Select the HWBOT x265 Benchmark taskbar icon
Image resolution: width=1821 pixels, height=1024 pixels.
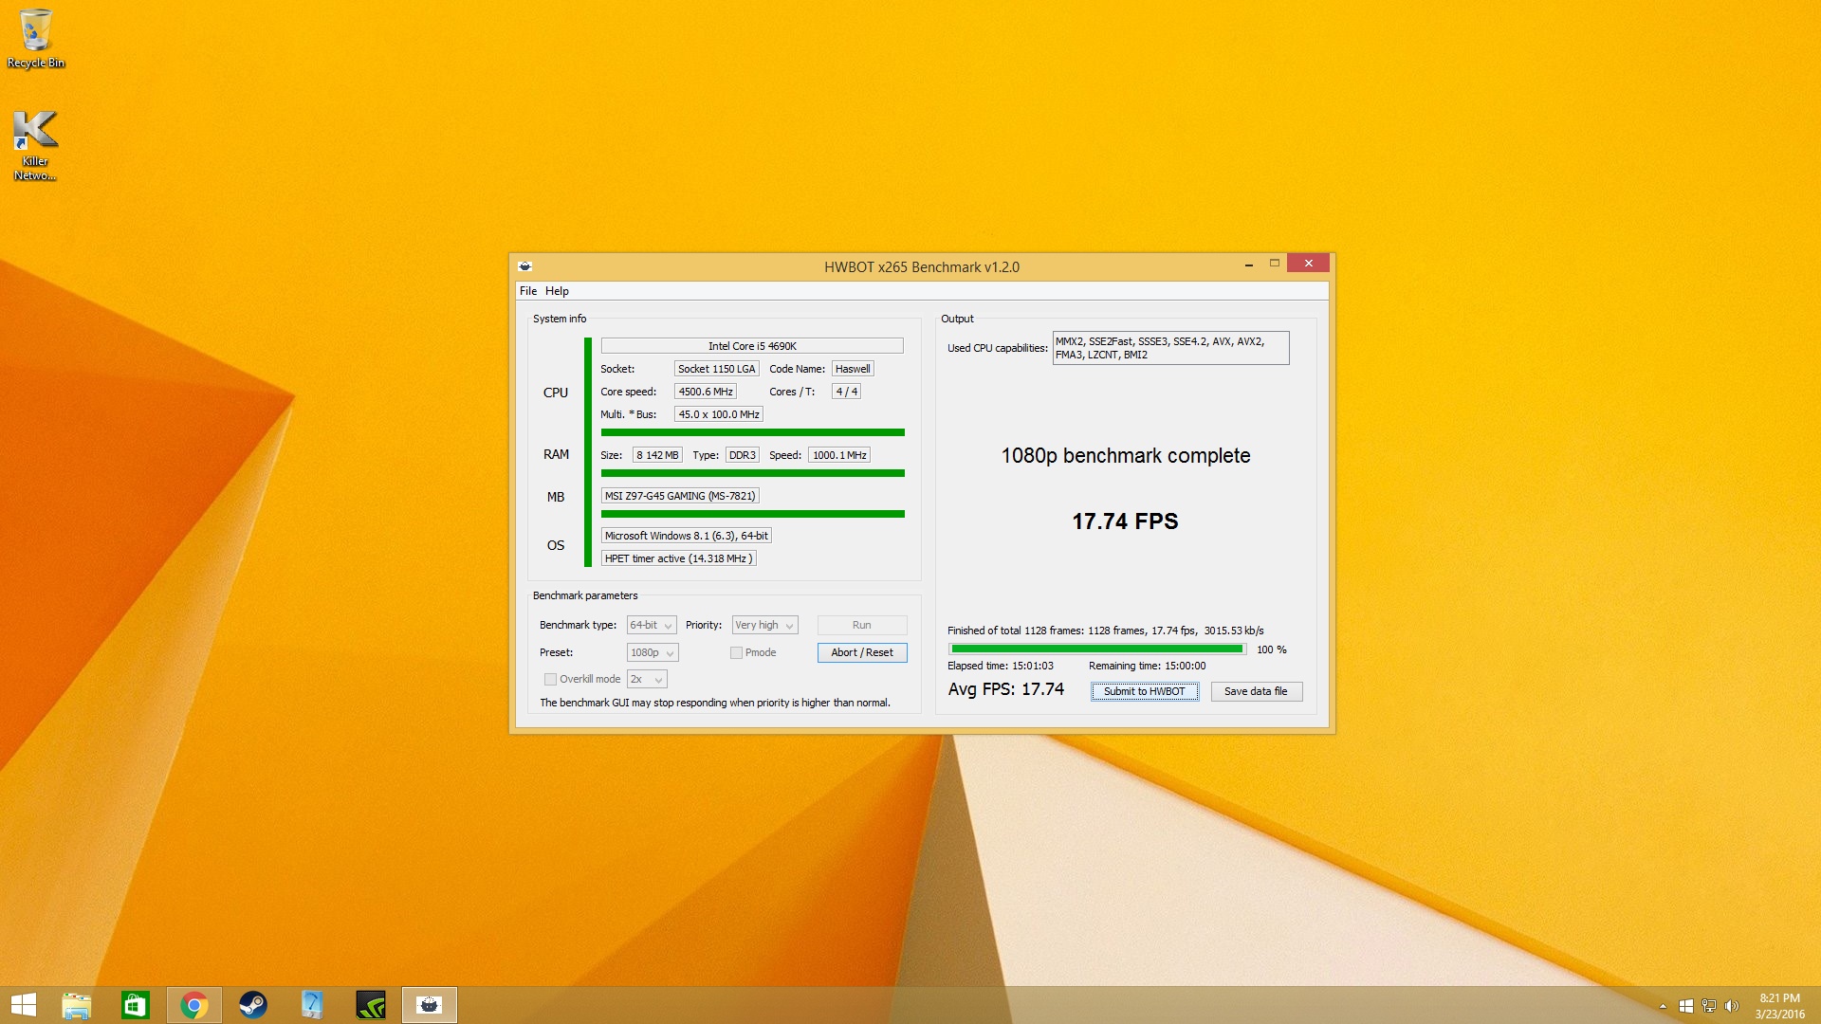[x=430, y=1005]
